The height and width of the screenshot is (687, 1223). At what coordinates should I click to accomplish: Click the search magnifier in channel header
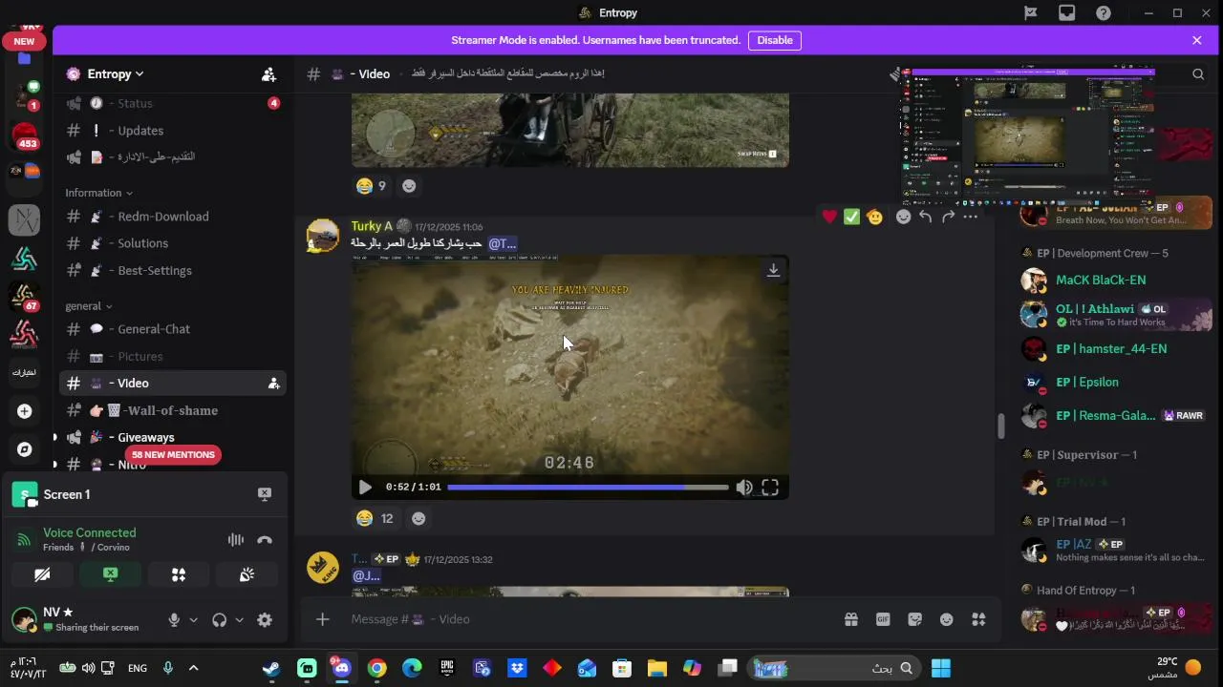tap(1198, 74)
